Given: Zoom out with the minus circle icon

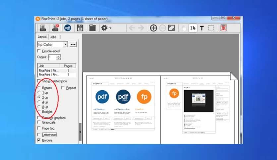Looking at the screenshot, I should pos(163,28).
